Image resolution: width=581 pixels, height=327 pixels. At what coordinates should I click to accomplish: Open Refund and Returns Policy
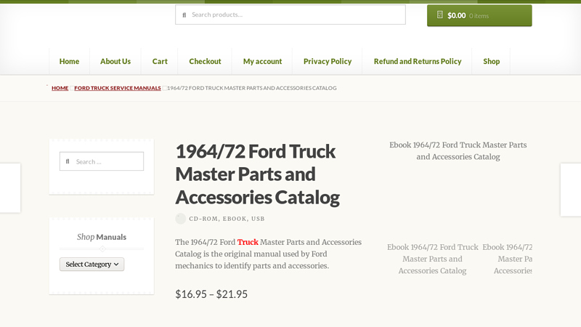(x=417, y=62)
